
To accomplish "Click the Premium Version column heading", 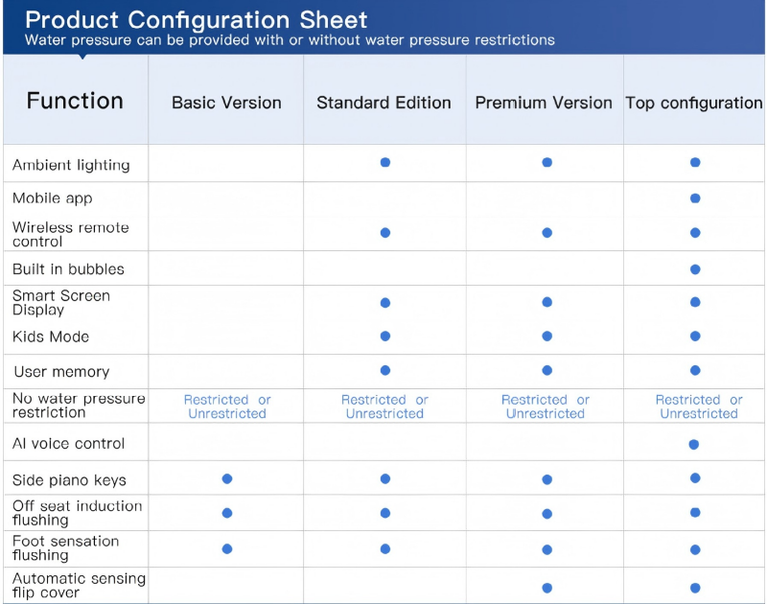I will (x=544, y=103).
